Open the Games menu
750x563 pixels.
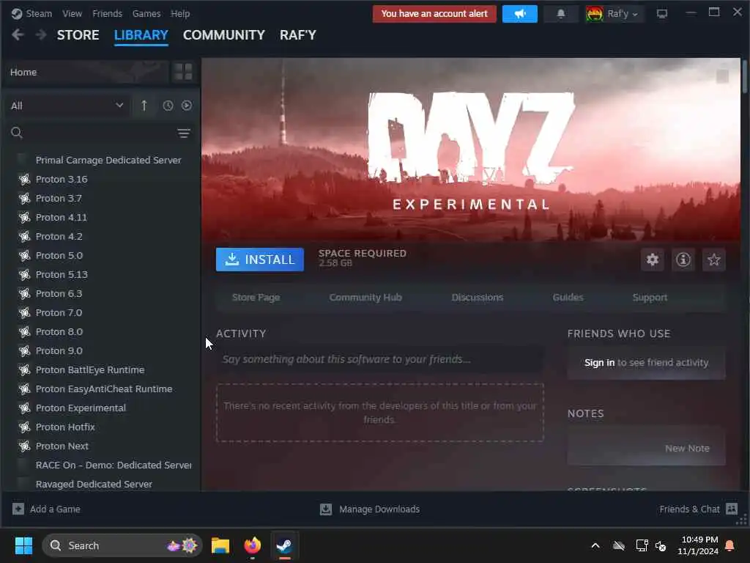pyautogui.click(x=146, y=13)
